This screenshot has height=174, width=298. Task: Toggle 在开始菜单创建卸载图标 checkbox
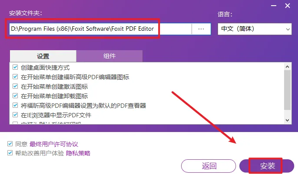point(15,96)
